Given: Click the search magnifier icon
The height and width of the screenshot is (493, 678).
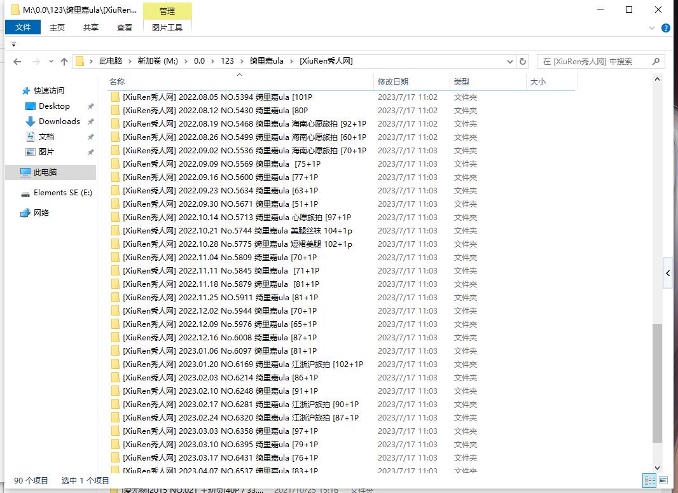Looking at the screenshot, I should click(x=656, y=62).
